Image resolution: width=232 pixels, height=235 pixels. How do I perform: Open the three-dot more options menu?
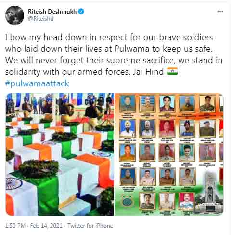click(x=220, y=12)
